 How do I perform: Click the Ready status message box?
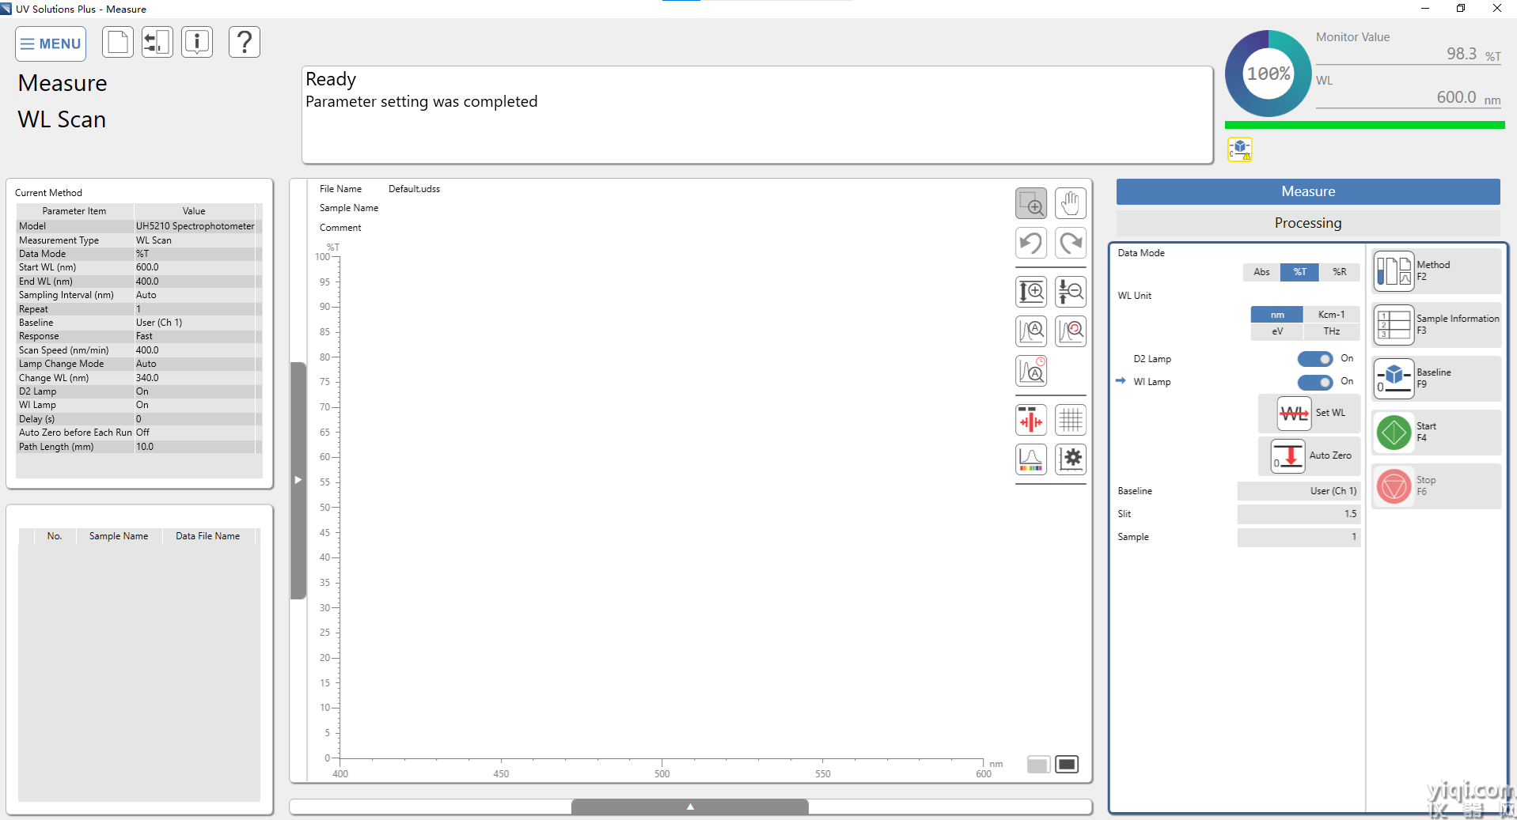coord(757,115)
